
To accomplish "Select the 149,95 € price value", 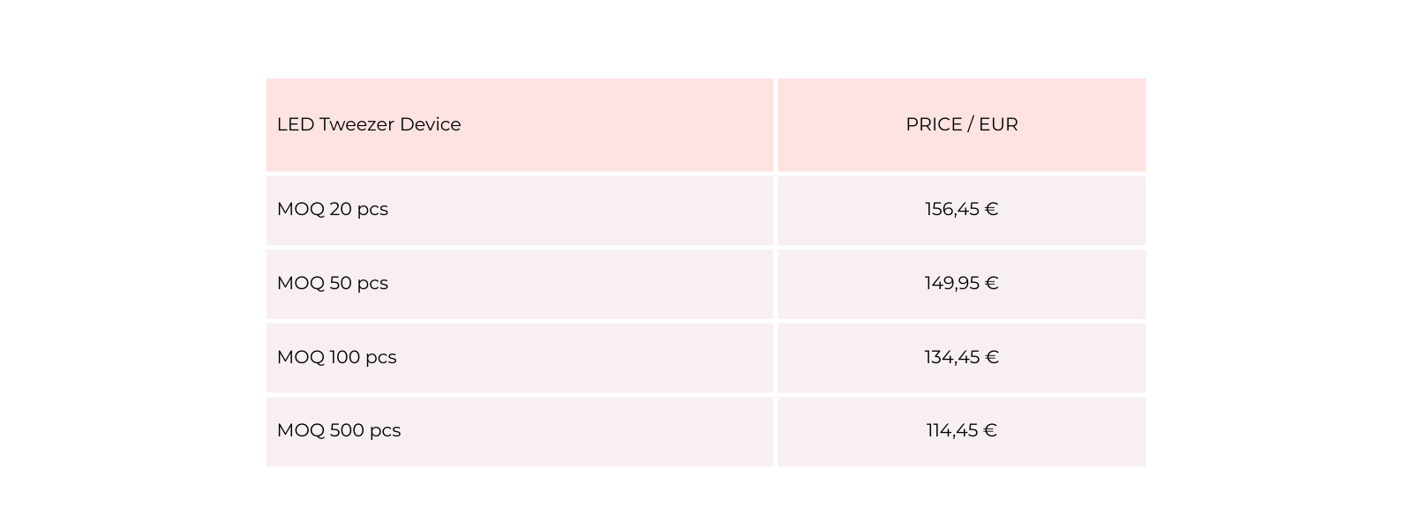I will coord(961,283).
